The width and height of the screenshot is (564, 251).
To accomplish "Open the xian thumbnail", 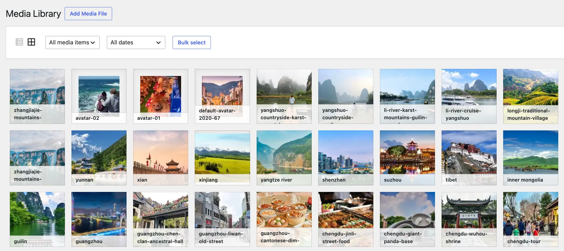I will coord(161,158).
